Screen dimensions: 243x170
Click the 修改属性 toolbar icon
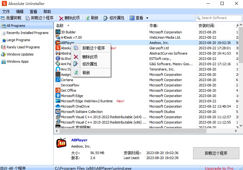(x=106, y=18)
